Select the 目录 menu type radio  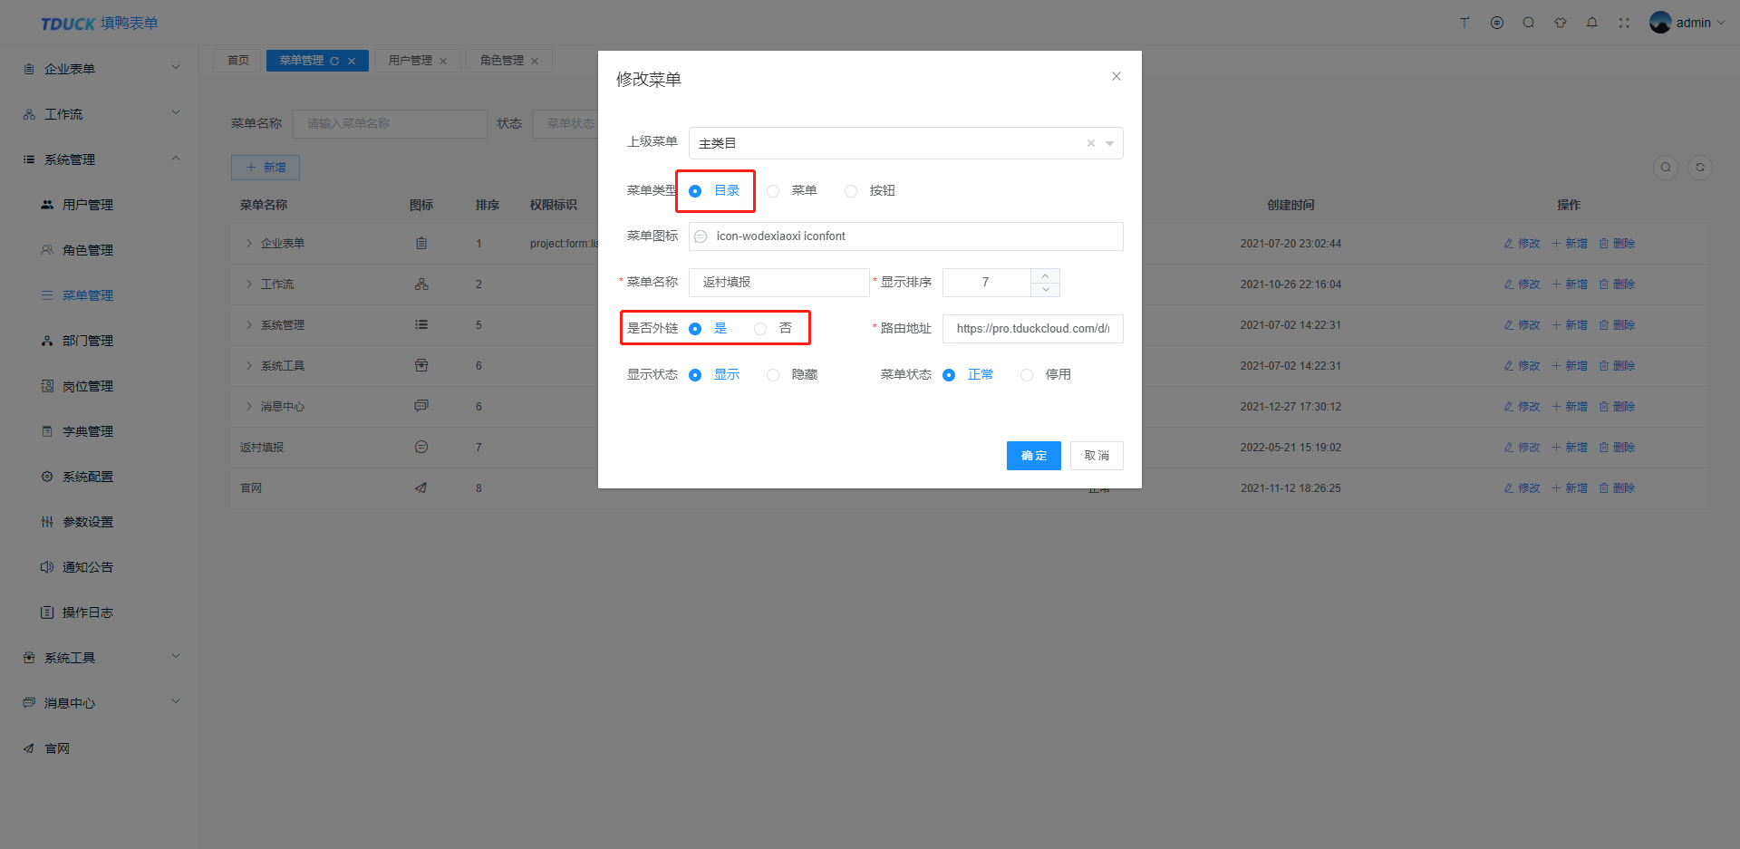pos(695,191)
